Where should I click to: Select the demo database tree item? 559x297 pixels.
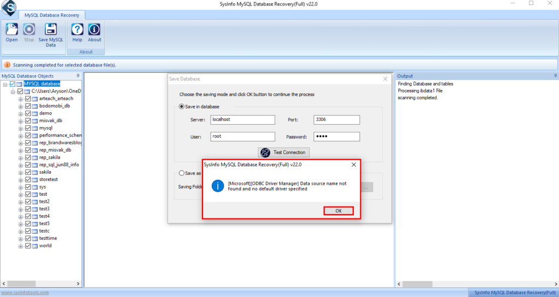click(45, 113)
